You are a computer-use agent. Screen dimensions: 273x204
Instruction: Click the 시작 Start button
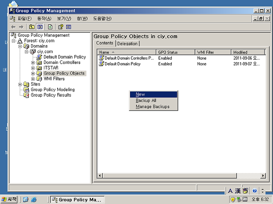9,199
